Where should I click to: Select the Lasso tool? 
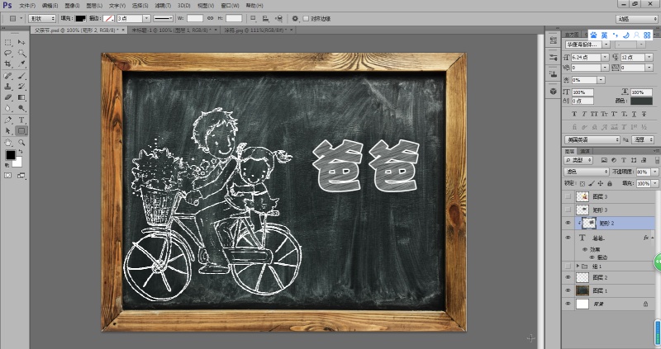(8, 53)
